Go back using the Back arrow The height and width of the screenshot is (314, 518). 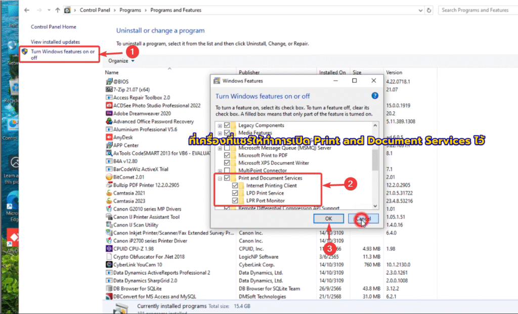27,10
